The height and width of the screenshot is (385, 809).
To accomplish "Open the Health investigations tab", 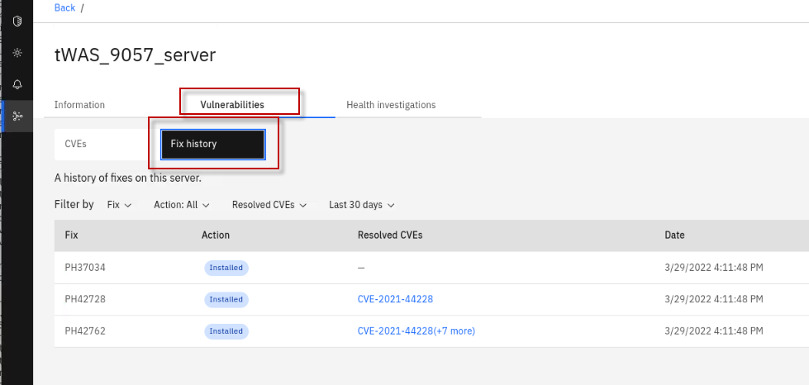I will pos(391,105).
